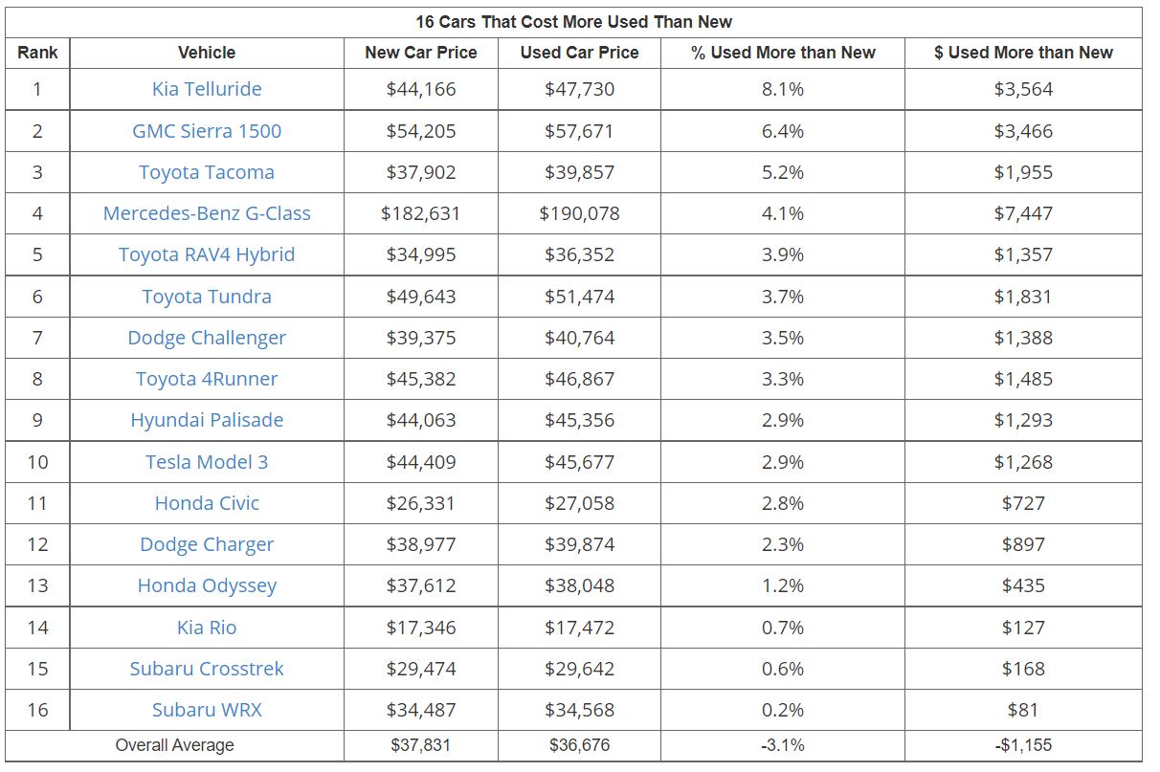
Task: Click the GMC Sierra 1500 link
Action: coord(207,131)
